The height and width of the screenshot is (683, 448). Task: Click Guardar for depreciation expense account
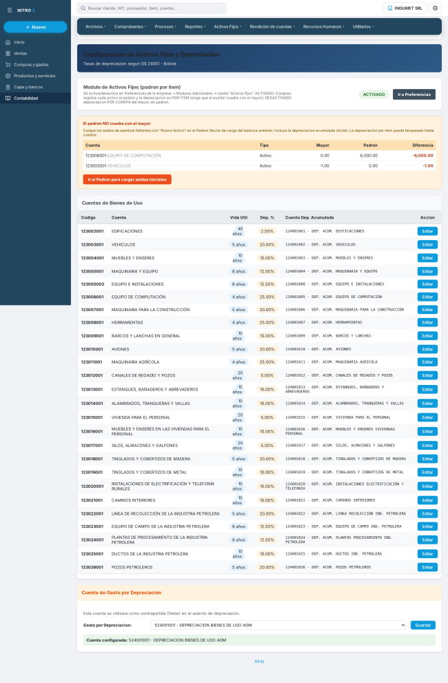pos(422,625)
